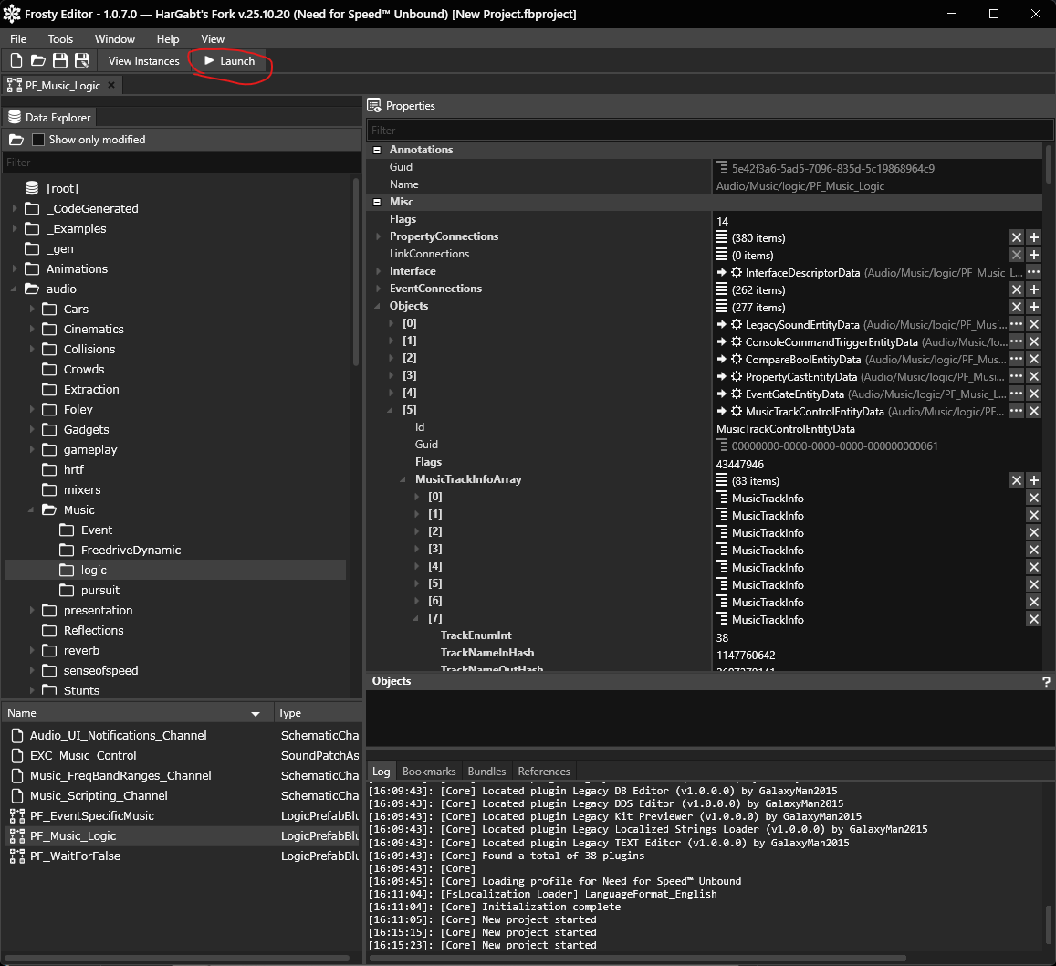Expand the PropertyConnections property

click(x=378, y=236)
